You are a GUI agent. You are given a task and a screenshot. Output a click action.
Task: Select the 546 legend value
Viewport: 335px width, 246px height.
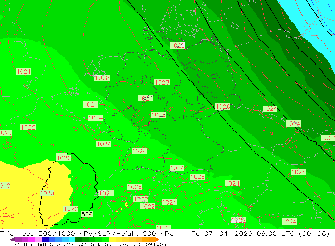point(96,244)
